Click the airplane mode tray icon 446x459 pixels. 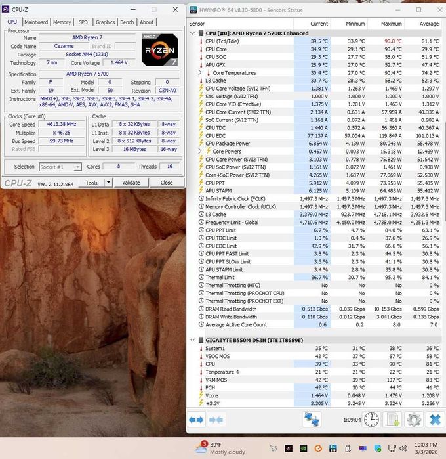click(x=274, y=448)
